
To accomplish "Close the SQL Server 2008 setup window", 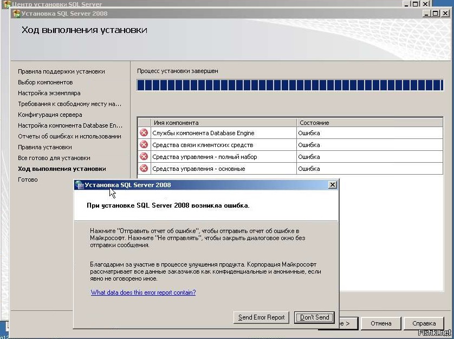I will coord(445,14).
